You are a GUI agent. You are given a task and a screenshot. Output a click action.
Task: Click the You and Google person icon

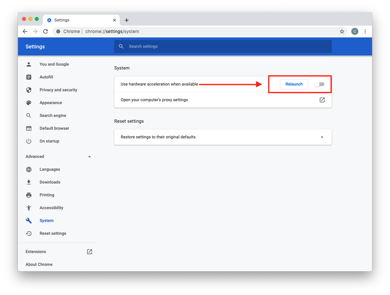pos(29,64)
